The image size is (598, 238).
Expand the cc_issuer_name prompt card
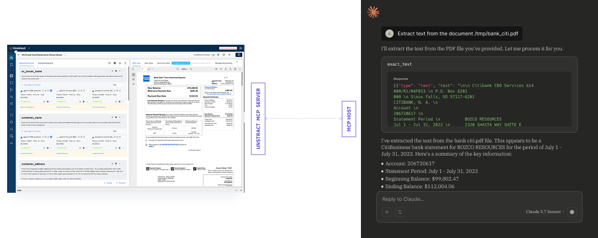119,71
